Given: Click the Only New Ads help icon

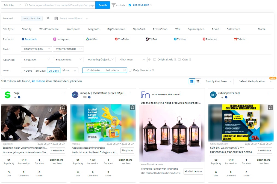Looking at the screenshot, I should [x=153, y=70].
